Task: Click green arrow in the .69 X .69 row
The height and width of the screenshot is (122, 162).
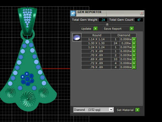Action: [x=134, y=59]
